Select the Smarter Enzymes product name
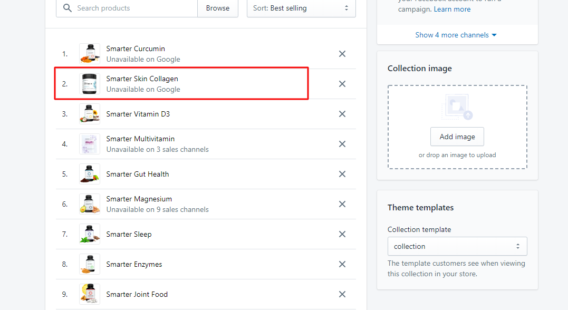 (x=134, y=264)
